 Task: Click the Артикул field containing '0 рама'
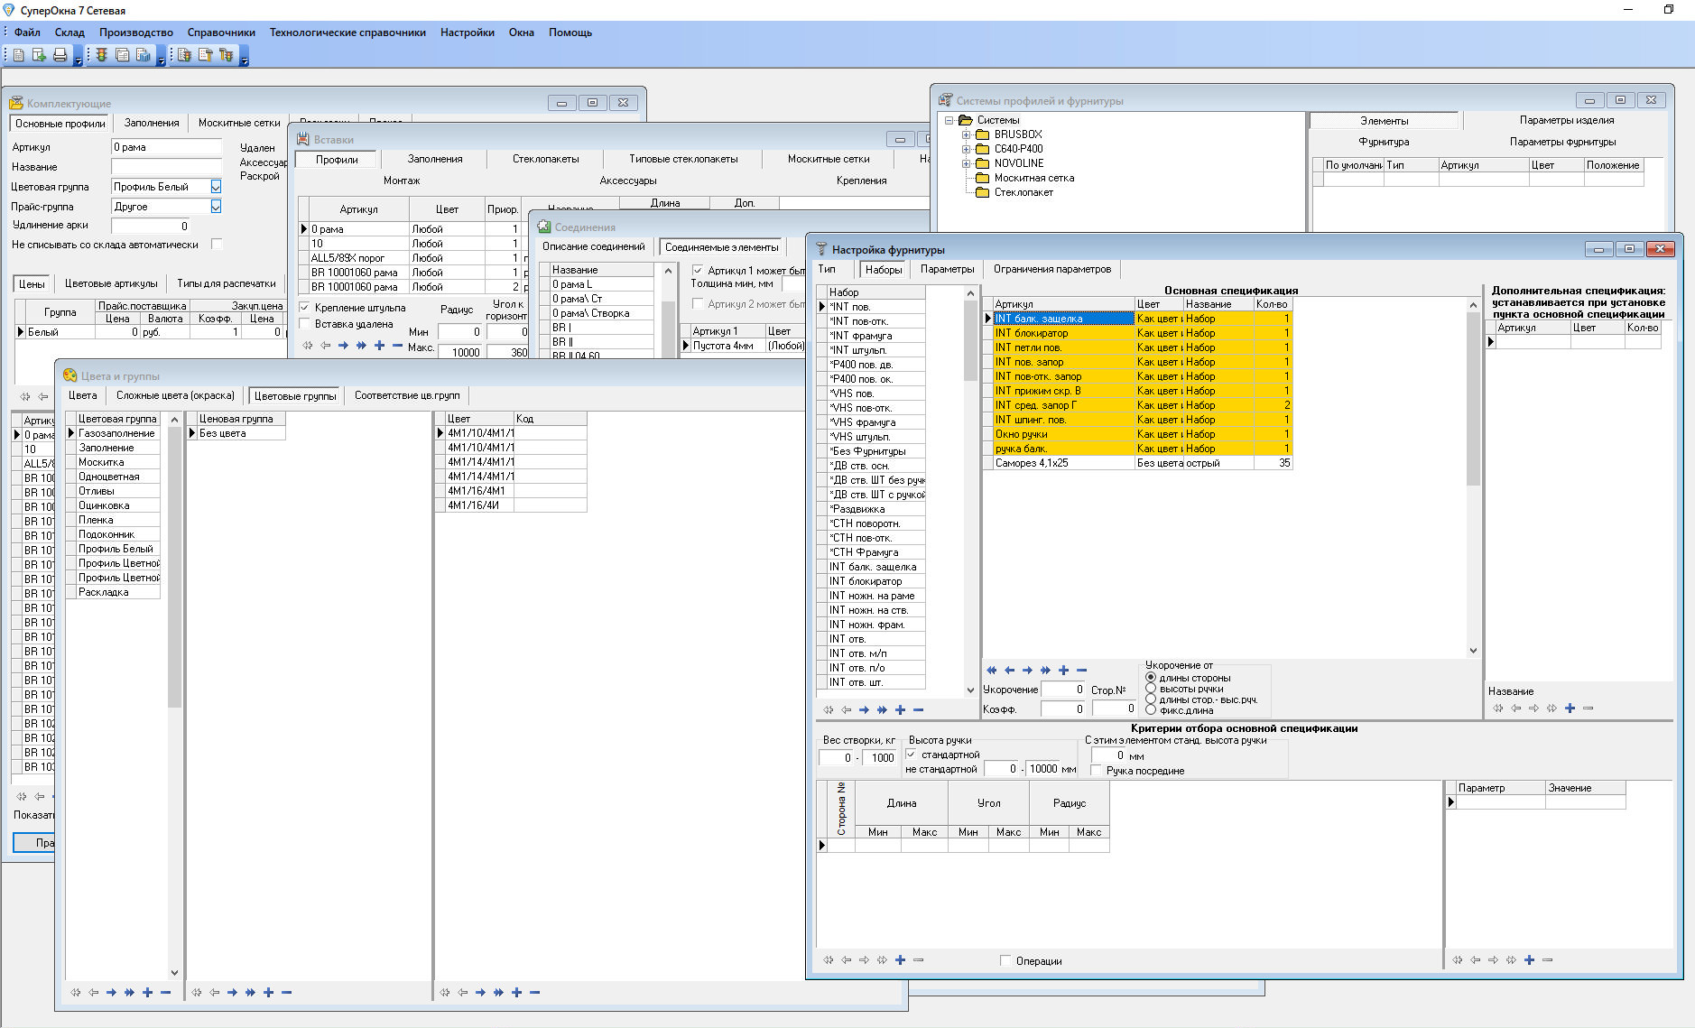click(166, 147)
